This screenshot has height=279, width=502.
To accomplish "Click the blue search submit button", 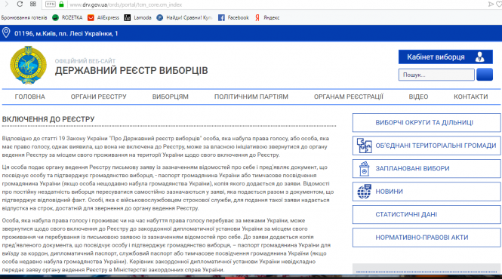I will [x=485, y=75].
